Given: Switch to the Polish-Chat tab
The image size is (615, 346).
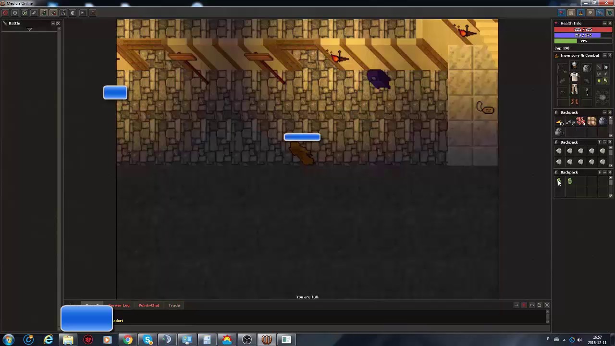Looking at the screenshot, I should (x=148, y=305).
